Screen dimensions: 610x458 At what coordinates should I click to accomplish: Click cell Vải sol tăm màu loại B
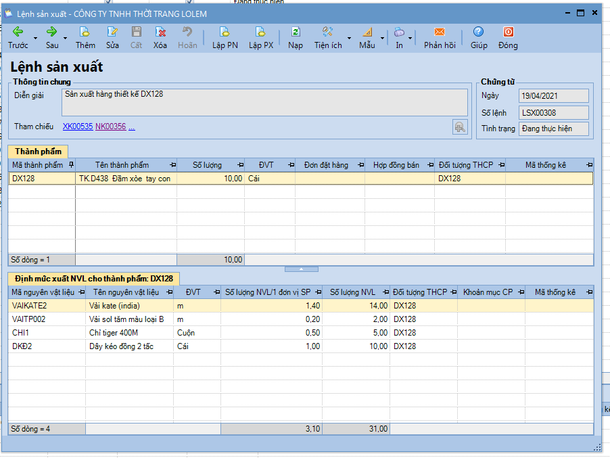point(130,319)
